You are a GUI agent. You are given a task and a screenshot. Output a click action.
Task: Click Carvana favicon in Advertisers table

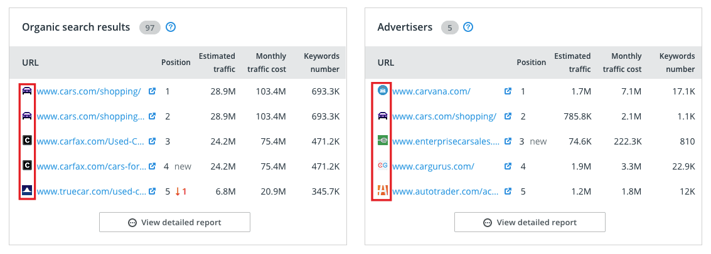pos(383,91)
